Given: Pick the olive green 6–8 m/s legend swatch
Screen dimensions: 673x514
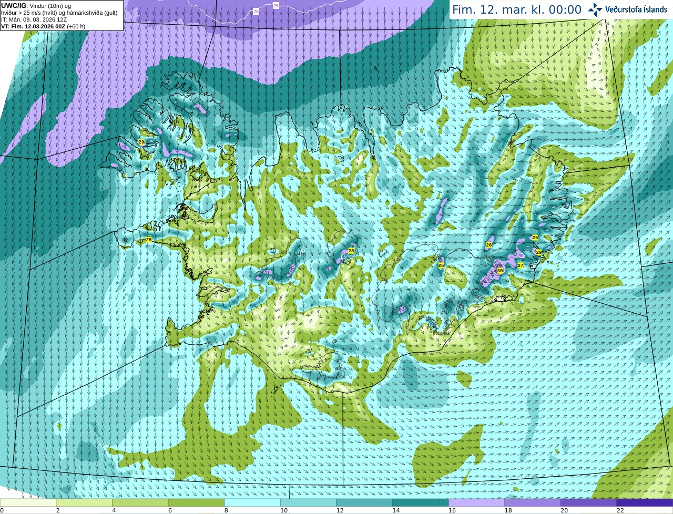Looking at the screenshot, I should [196, 503].
